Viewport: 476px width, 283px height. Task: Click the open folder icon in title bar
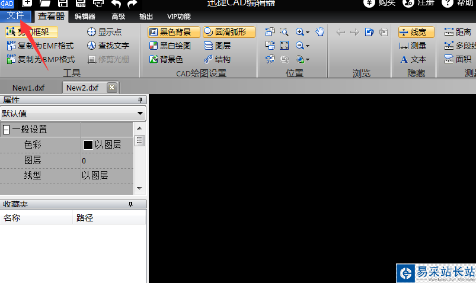(x=44, y=4)
